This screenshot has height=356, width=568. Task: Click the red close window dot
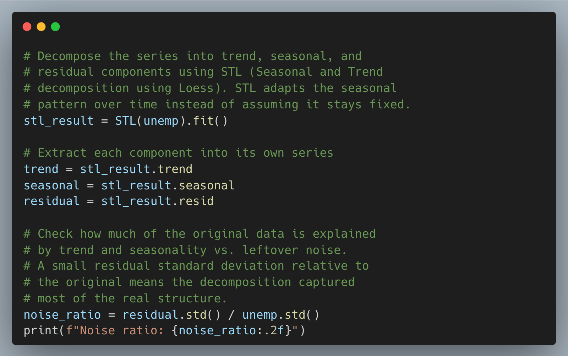point(27,27)
